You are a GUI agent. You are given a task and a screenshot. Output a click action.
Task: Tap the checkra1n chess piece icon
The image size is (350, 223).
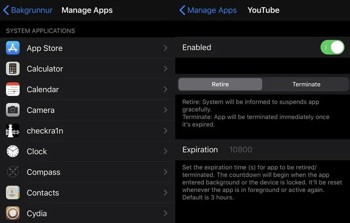13,130
